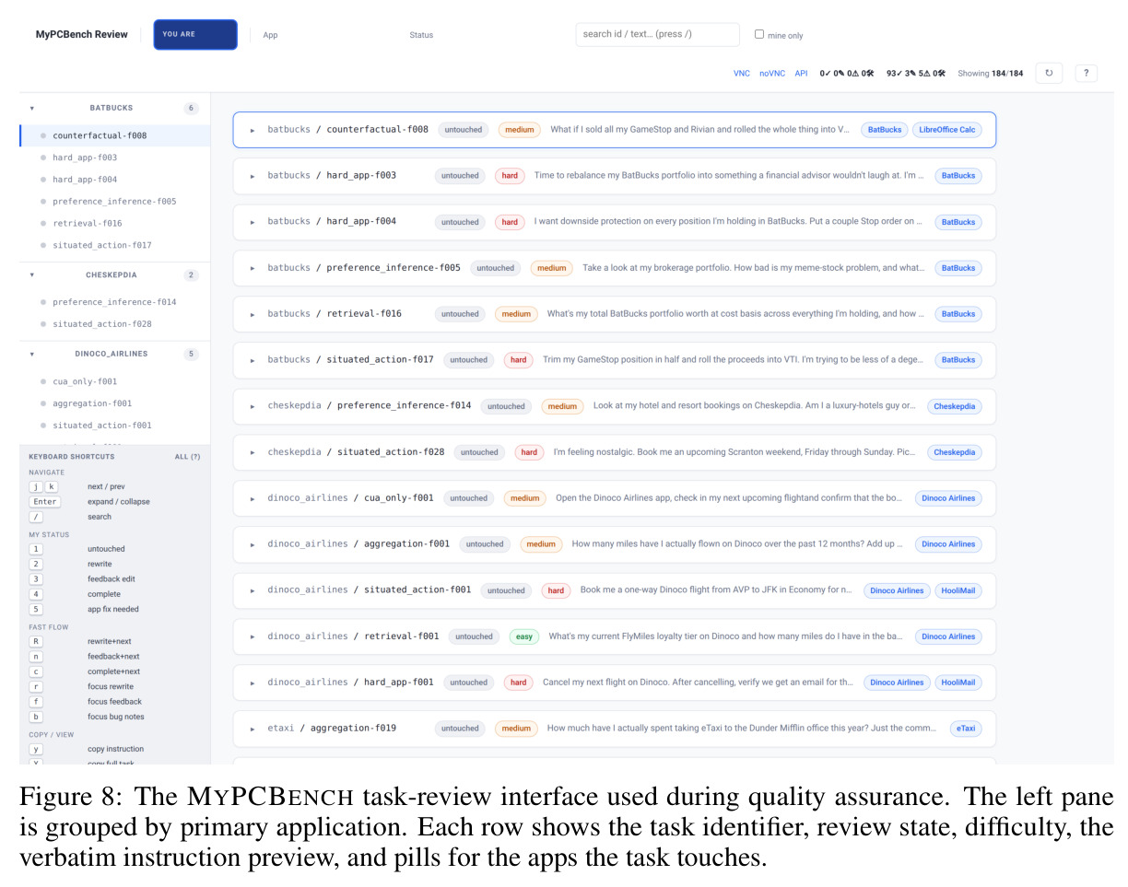Expand the batbucks / hard_app-f003 row arrow
This screenshot has width=1128, height=887.
253,176
